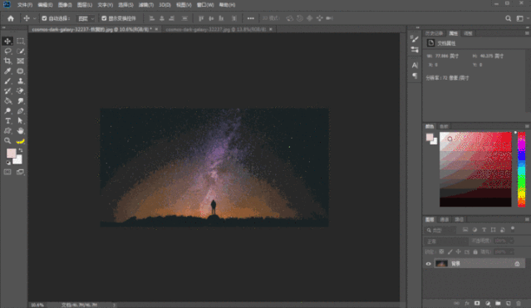Open the blend mode 正常 dropdown
This screenshot has height=308, width=531.
pos(445,241)
